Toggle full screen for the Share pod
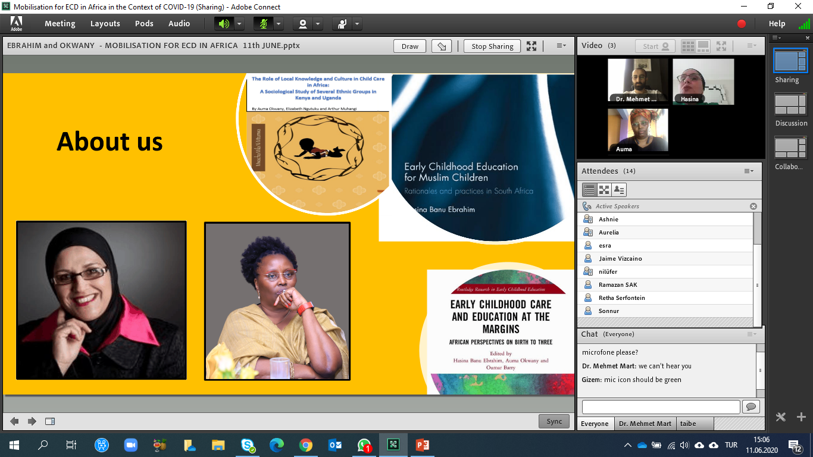This screenshot has height=457, width=813. 531,46
